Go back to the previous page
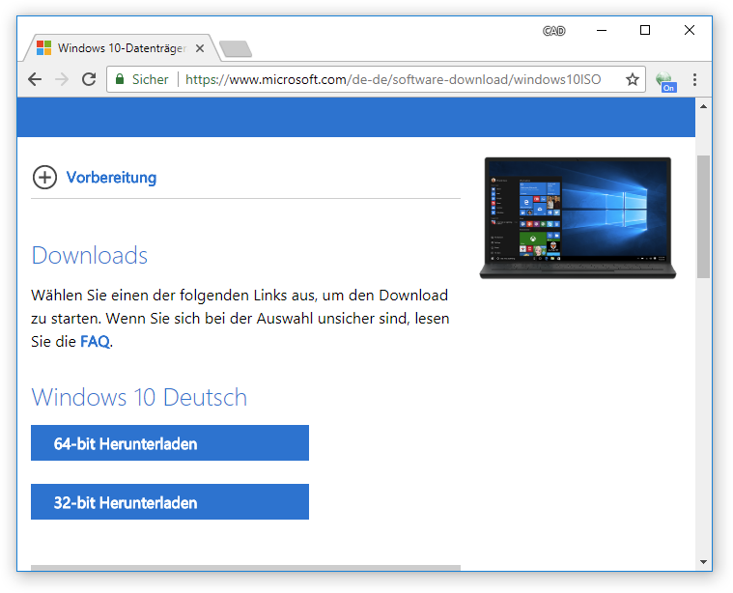 point(35,80)
